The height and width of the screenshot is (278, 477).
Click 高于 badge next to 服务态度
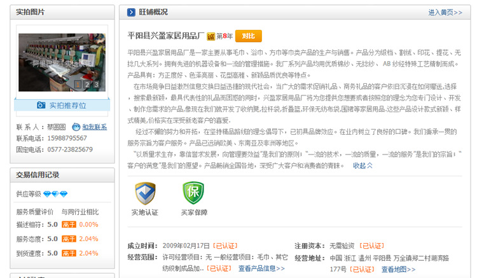click(x=69, y=239)
